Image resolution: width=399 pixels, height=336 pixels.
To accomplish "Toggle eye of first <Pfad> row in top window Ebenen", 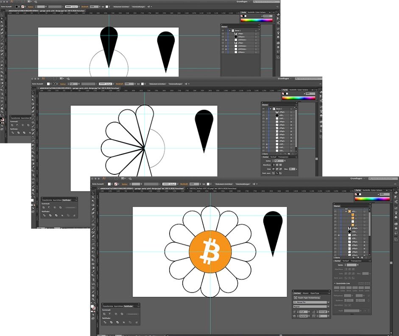I will coord(223,34).
